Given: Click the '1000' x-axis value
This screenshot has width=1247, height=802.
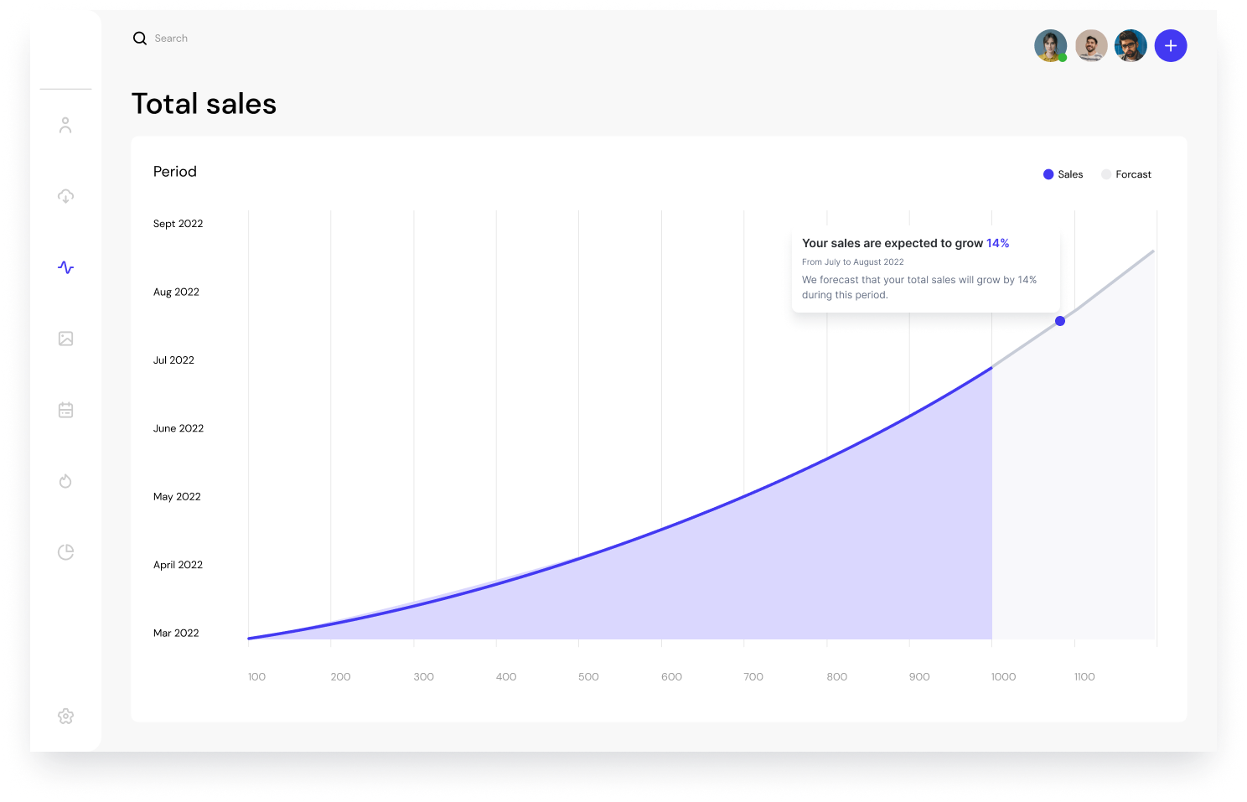Looking at the screenshot, I should (1003, 677).
